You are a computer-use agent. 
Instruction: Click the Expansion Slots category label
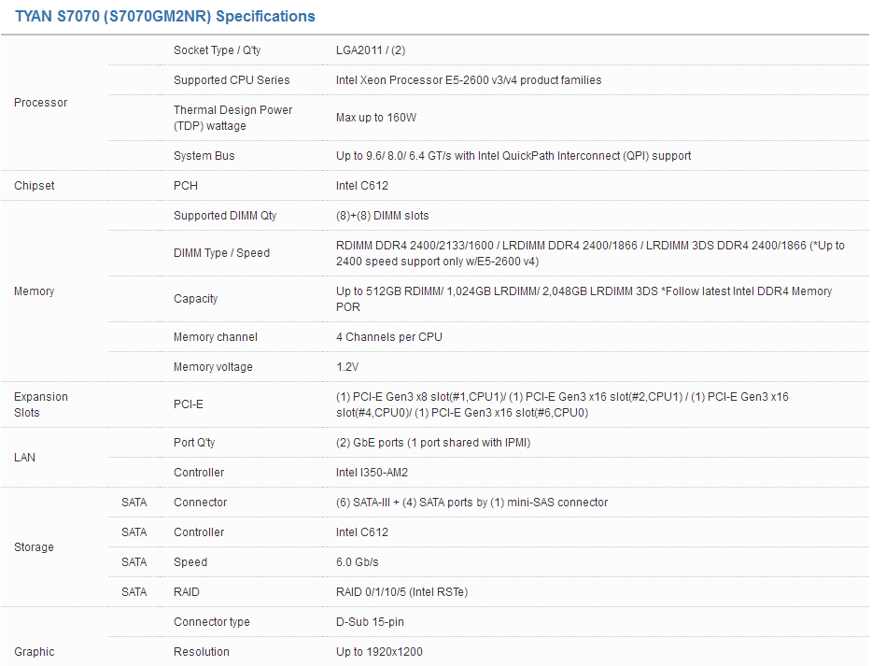[x=41, y=404]
